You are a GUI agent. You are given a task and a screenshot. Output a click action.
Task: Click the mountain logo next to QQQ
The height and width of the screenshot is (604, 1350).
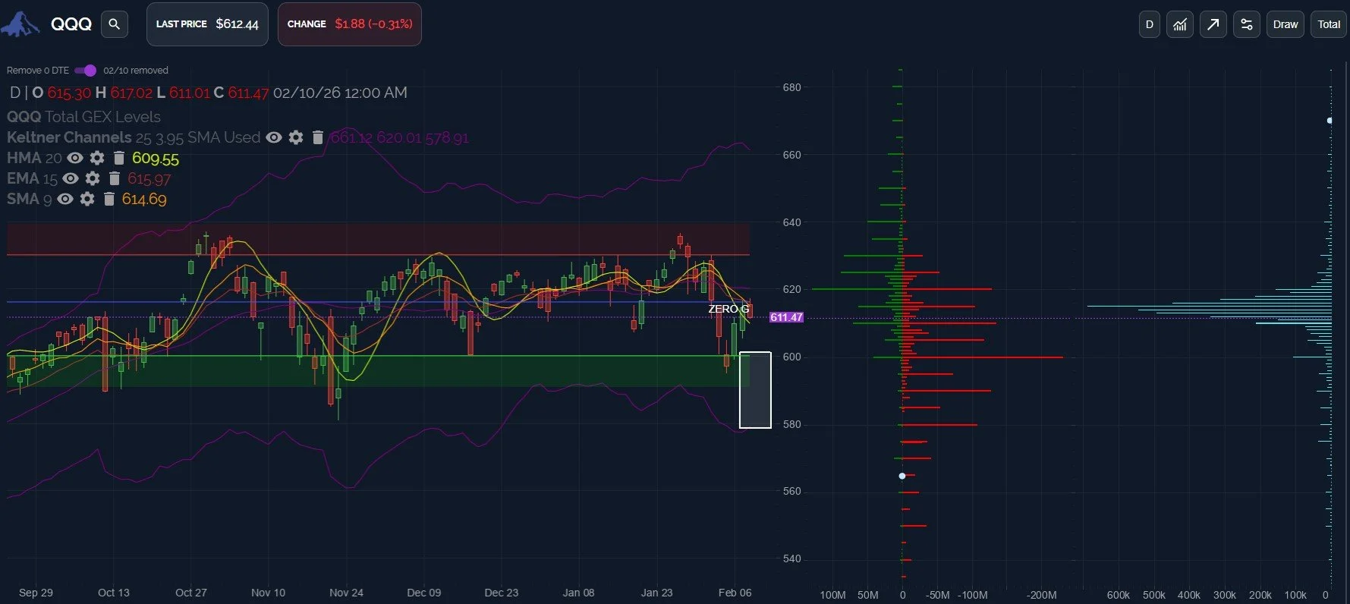coord(20,24)
